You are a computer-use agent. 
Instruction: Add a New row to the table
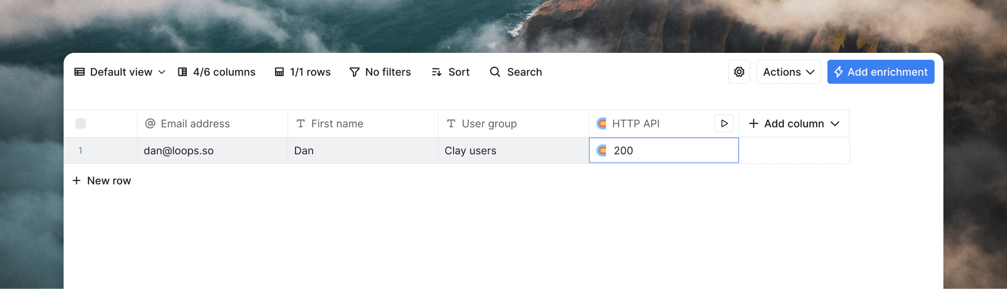102,181
